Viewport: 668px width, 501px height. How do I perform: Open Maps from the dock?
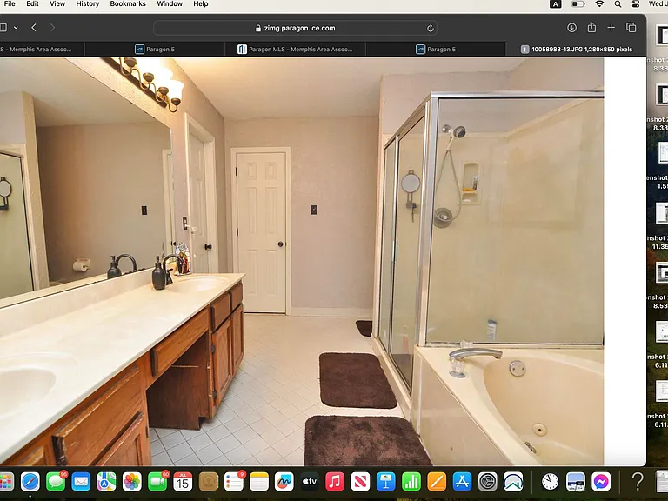106,482
